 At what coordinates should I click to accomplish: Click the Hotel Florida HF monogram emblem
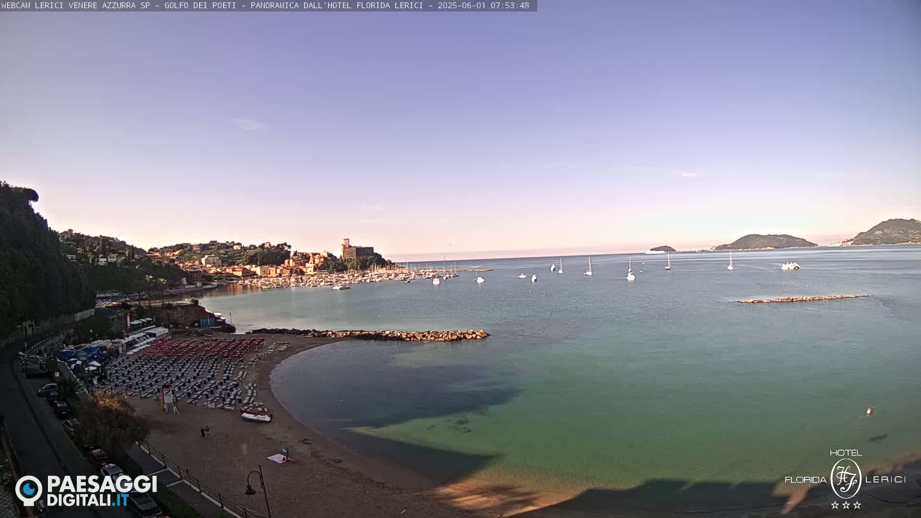pyautogui.click(x=846, y=478)
